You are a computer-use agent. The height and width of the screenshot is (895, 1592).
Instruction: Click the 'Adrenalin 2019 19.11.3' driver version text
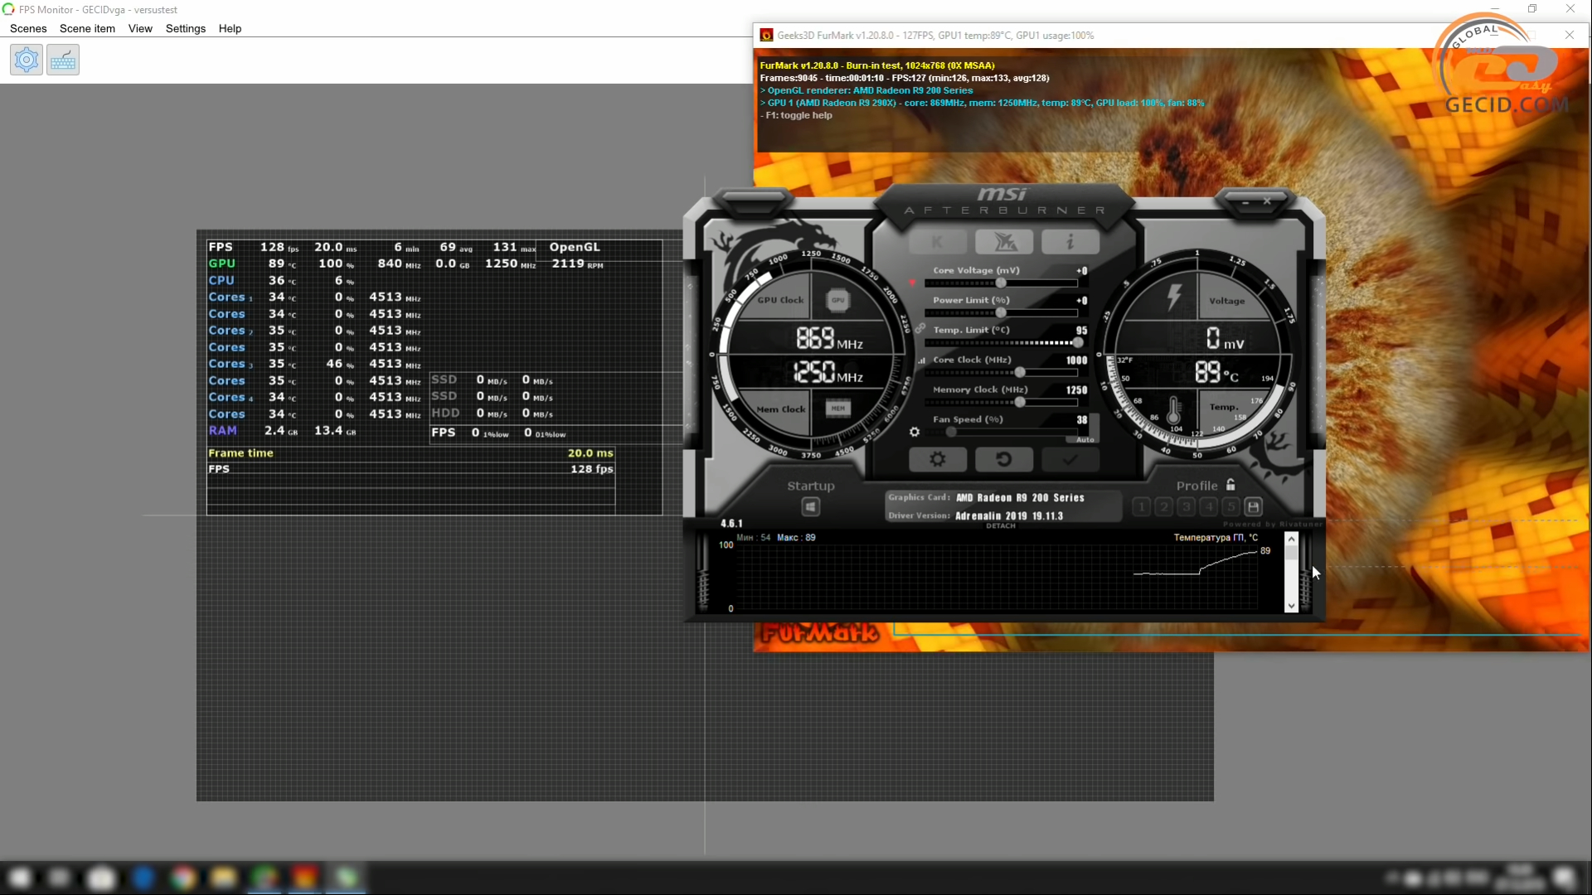point(1009,516)
